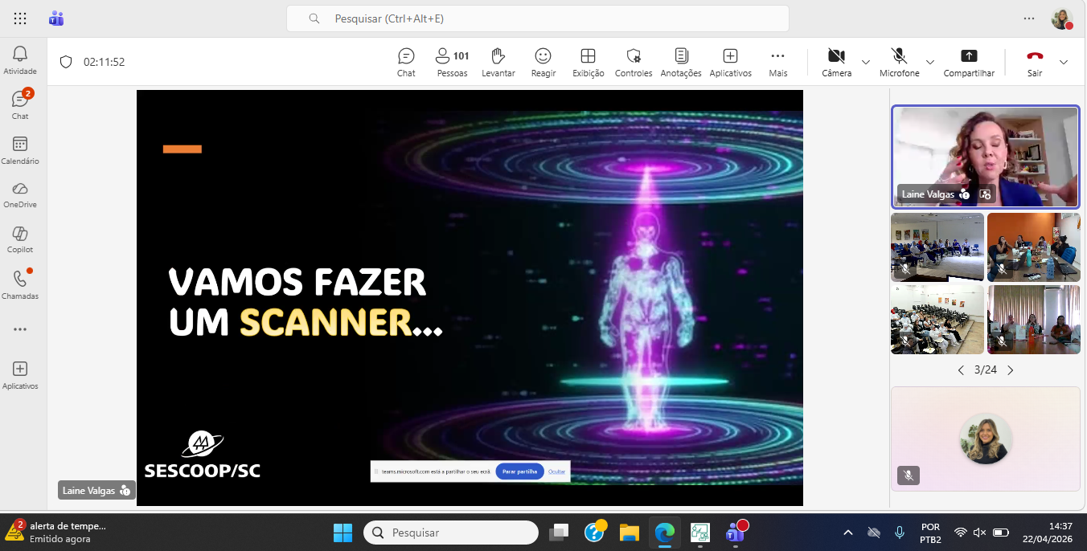
Task: Switch to Calendário in the sidebar
Action: 20,150
